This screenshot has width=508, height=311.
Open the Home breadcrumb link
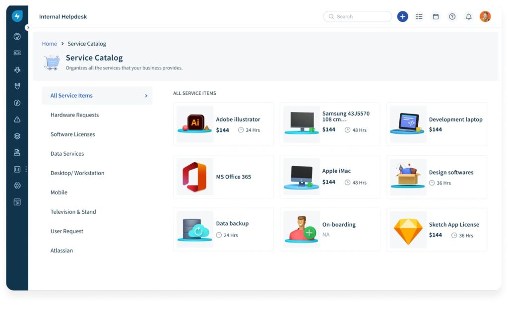[x=49, y=44]
